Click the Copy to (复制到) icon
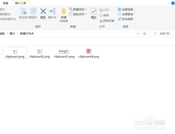This screenshot has height=134, width=175. point(33,11)
